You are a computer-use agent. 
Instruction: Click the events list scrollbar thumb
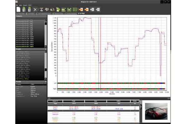coord(46,70)
